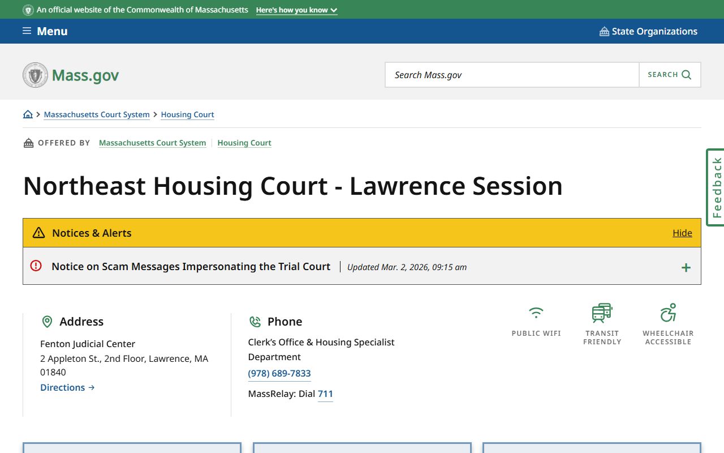Image resolution: width=724 pixels, height=453 pixels.
Task: Click the Transit Friendly bus icon
Action: point(602,313)
